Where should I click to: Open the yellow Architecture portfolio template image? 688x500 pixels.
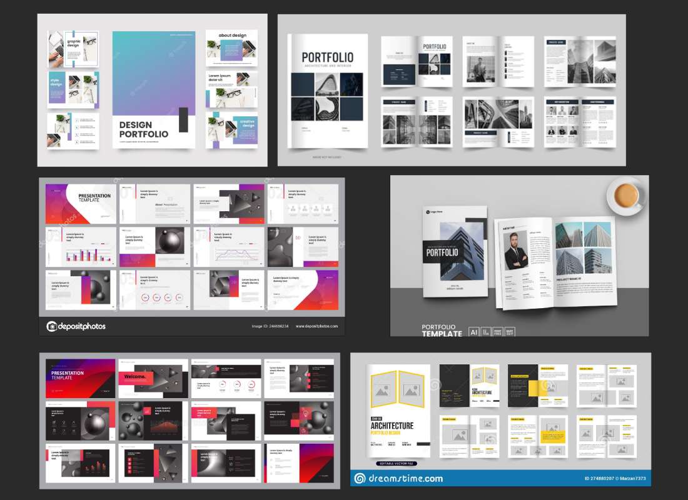(x=500, y=419)
